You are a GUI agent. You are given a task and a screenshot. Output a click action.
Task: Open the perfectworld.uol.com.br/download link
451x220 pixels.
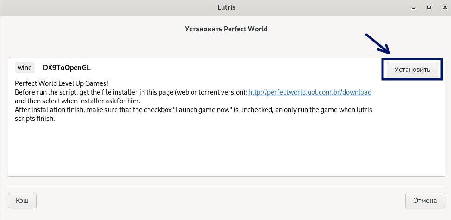310,92
